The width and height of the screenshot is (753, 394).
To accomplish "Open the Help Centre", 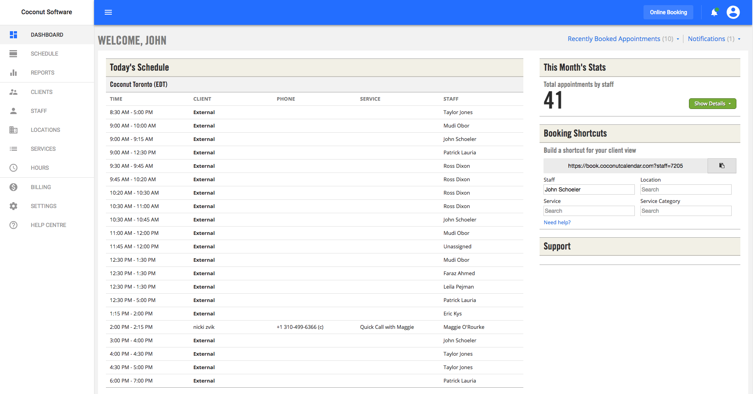I will point(47,225).
